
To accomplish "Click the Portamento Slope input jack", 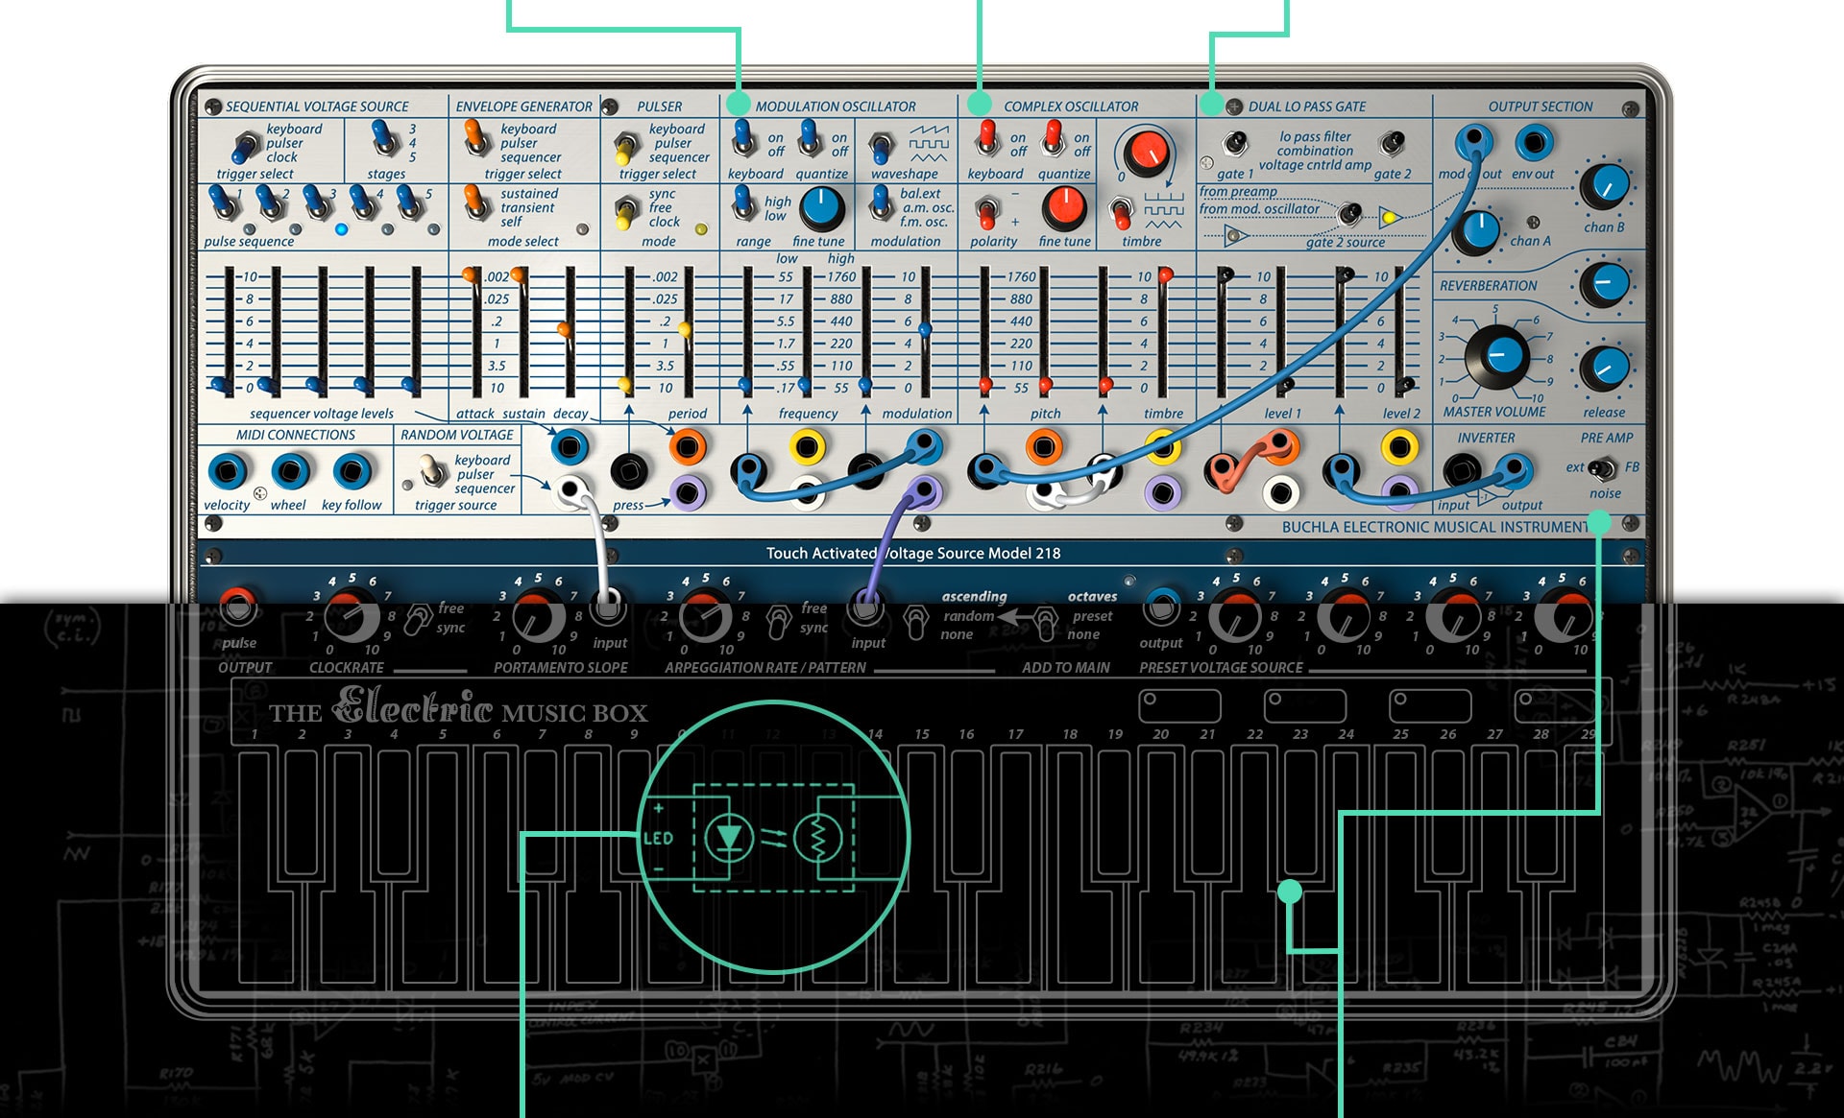I will click(607, 607).
